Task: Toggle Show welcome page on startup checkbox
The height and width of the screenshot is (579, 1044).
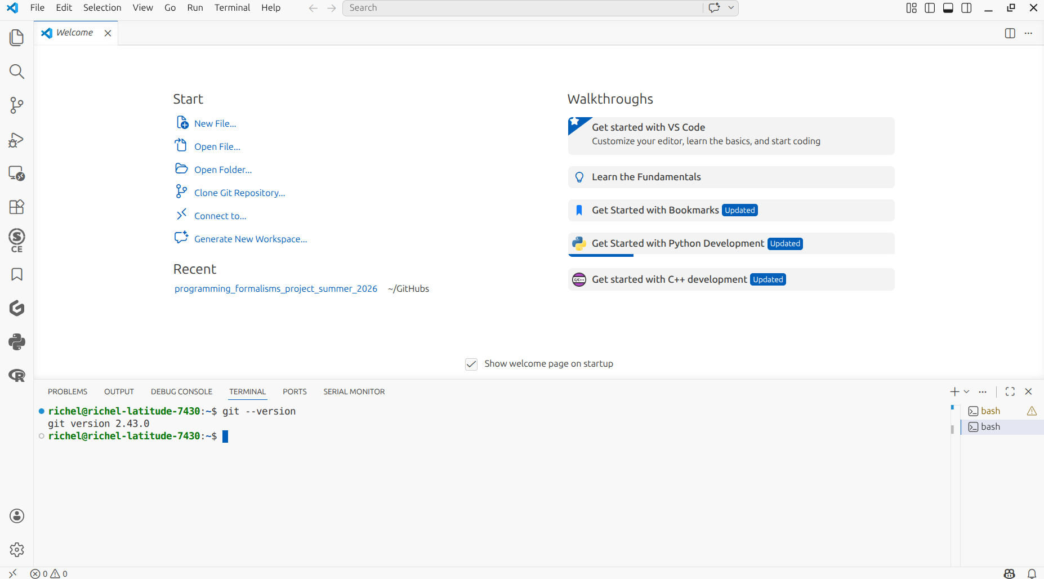Action: tap(471, 364)
